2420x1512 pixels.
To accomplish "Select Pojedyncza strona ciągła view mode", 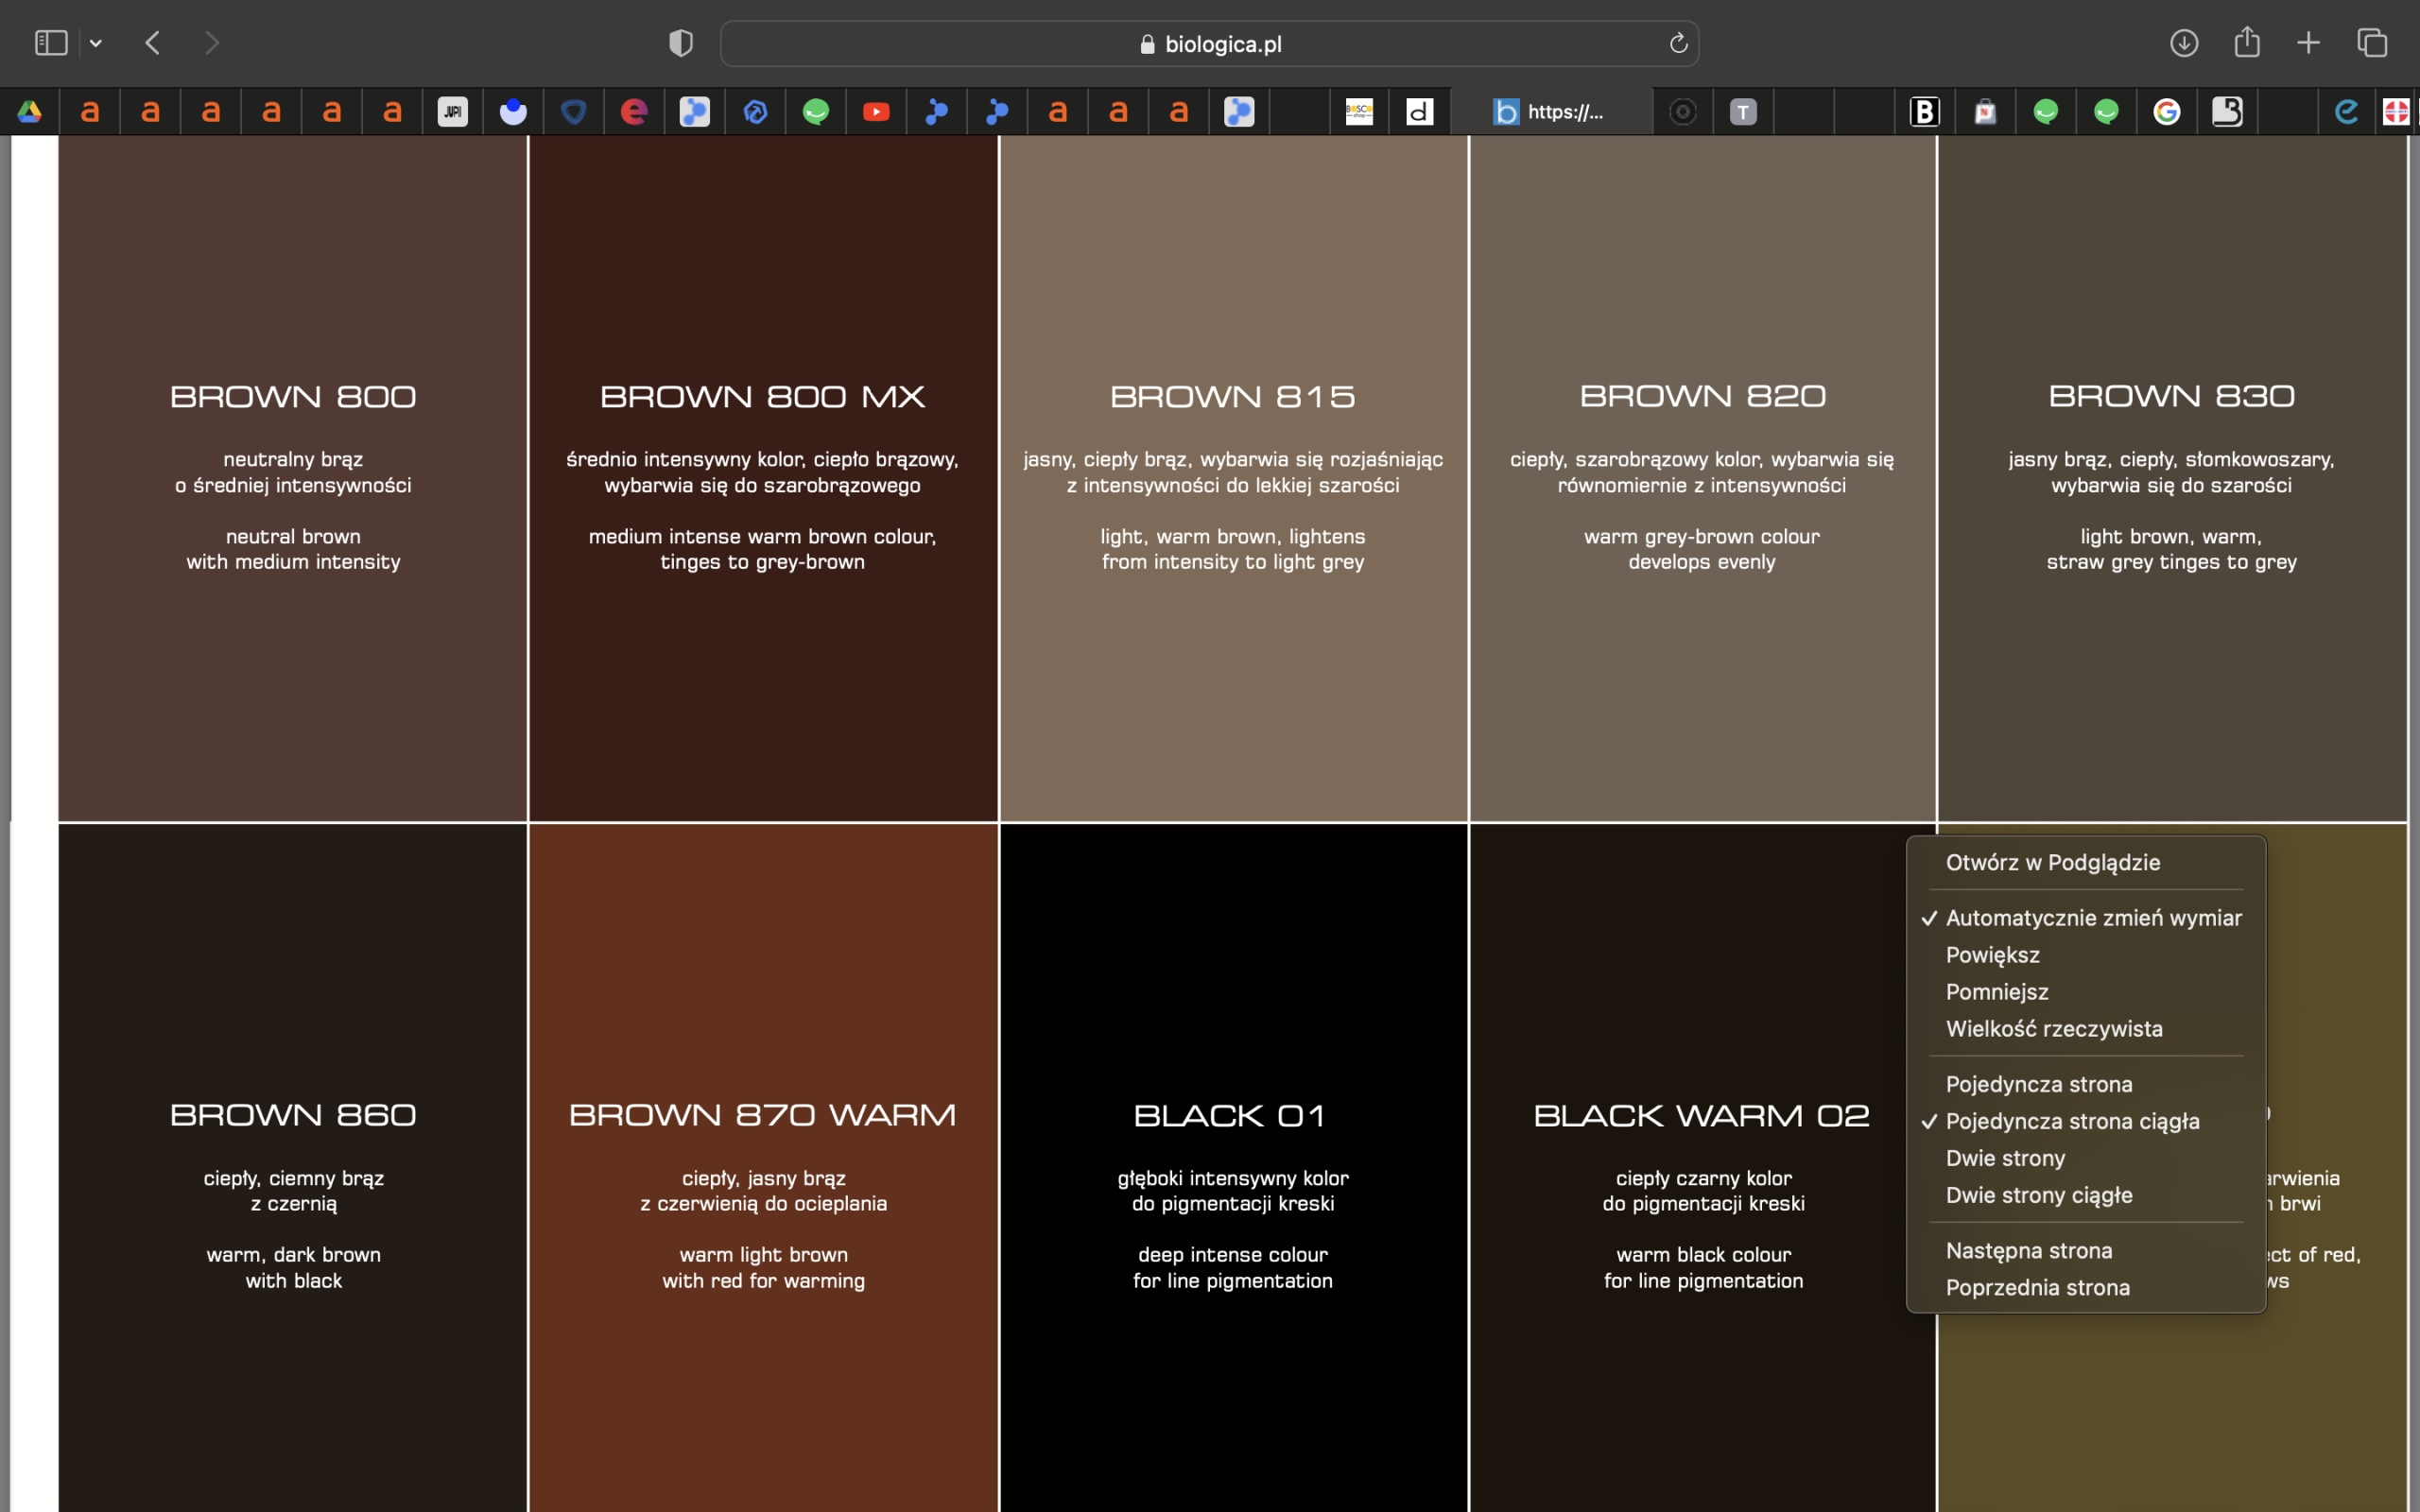I will point(2072,1121).
